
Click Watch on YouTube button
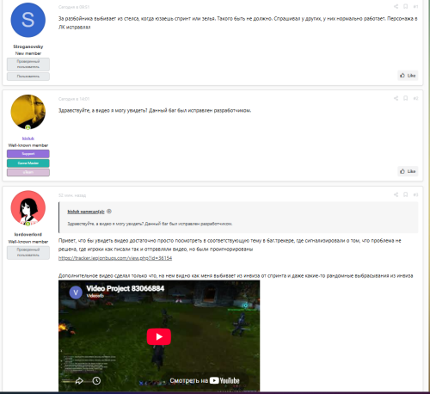[205, 380]
